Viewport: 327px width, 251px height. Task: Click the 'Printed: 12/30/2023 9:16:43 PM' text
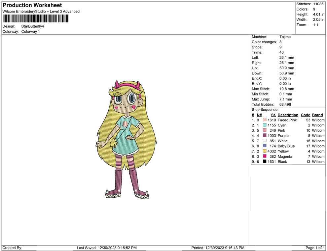(218, 248)
